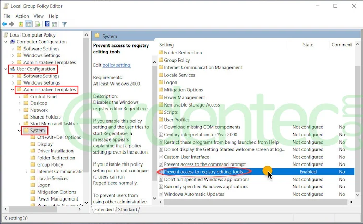This screenshot has height=224, width=363.
Task: Open the Action menu
Action: 22,16
